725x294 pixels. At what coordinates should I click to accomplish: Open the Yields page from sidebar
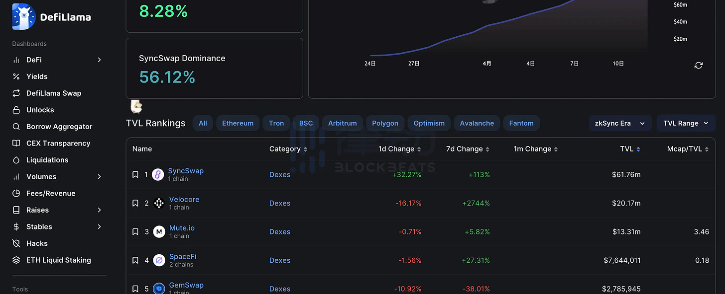[37, 76]
